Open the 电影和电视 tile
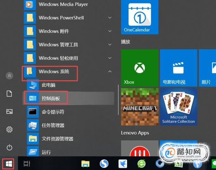This screenshot has height=170, width=216. pyautogui.click(x=178, y=68)
